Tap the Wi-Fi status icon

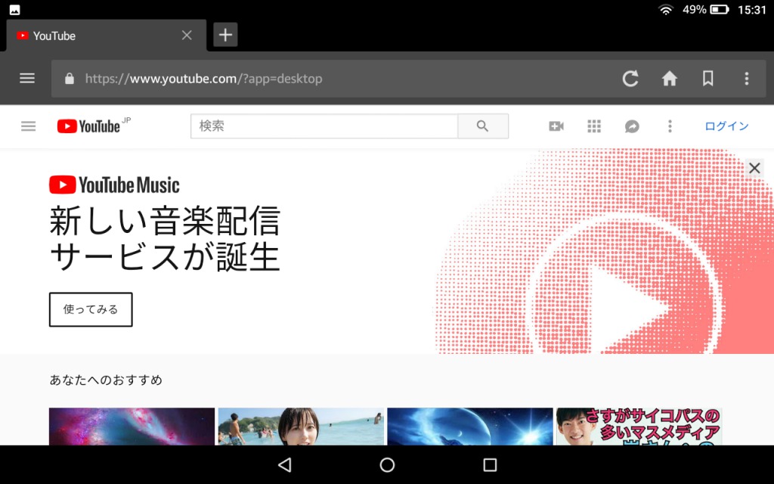666,9
